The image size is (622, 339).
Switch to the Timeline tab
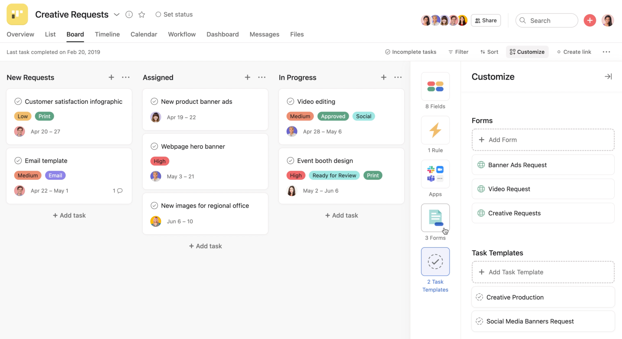(107, 34)
